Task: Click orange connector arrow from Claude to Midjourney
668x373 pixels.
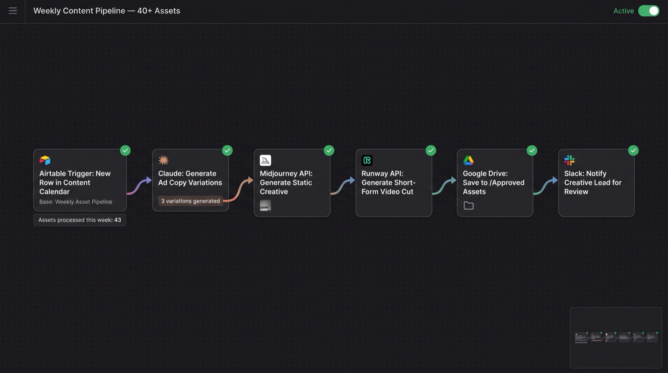Action: (x=239, y=190)
